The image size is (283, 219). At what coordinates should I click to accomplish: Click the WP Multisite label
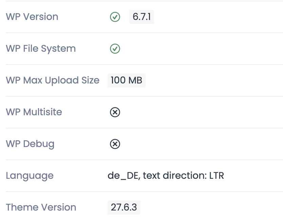click(34, 112)
